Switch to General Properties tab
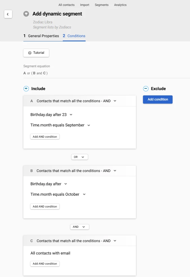Image resolution: width=190 pixels, height=277 pixels. [x=41, y=36]
